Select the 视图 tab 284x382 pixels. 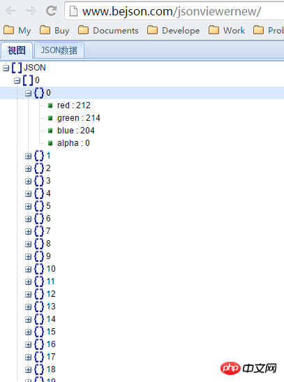[x=17, y=50]
